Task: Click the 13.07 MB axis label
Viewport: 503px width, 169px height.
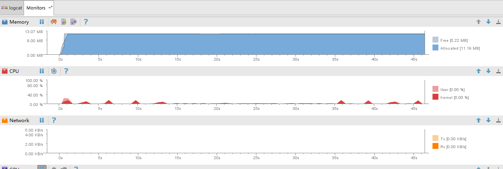Action: (33, 32)
